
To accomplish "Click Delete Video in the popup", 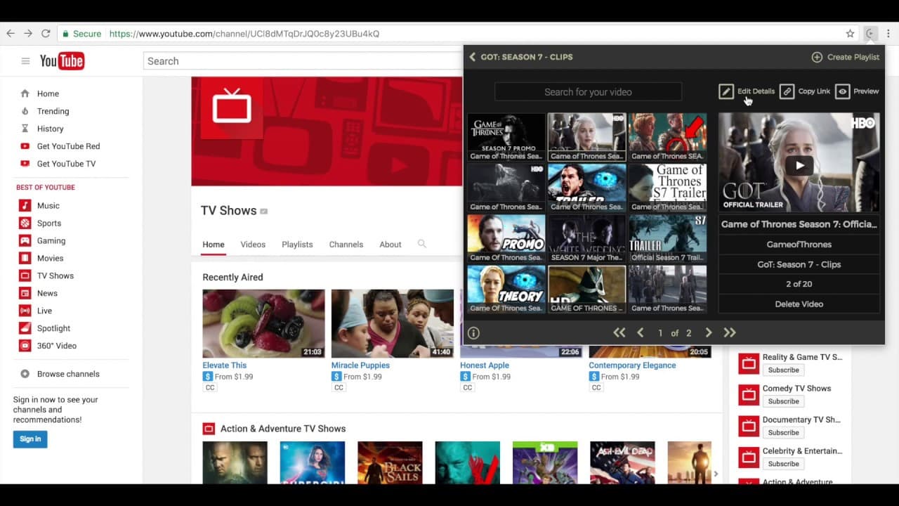I will tap(799, 304).
